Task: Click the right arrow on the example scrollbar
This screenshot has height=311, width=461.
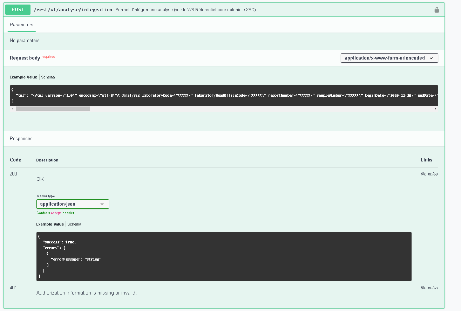Action: coord(435,109)
